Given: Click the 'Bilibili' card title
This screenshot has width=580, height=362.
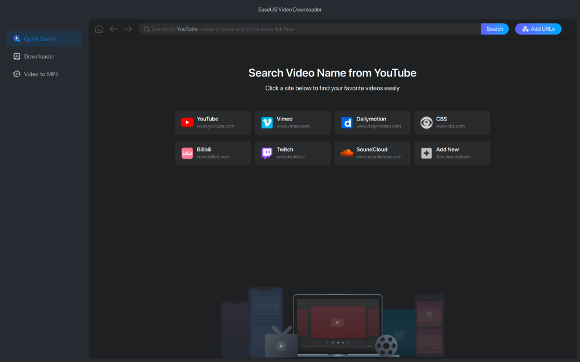Looking at the screenshot, I should (x=204, y=149).
